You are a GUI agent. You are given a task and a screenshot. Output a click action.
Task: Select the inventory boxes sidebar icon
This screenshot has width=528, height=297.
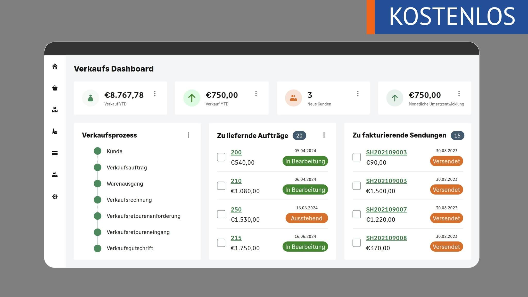click(55, 110)
